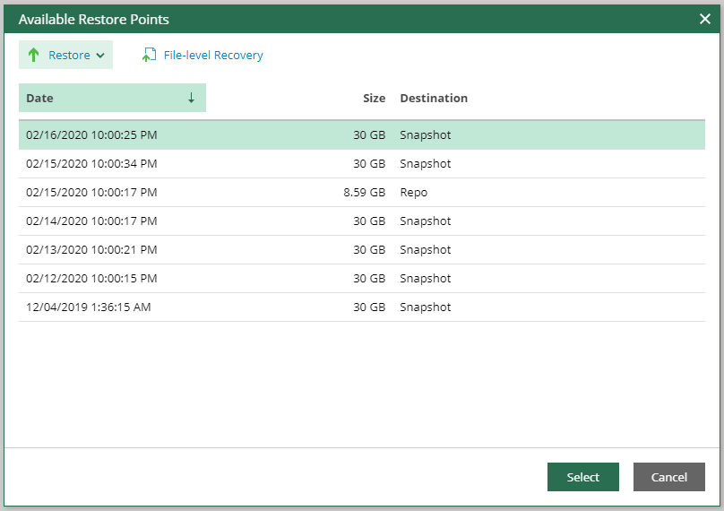Click the green Select button

[x=582, y=477]
